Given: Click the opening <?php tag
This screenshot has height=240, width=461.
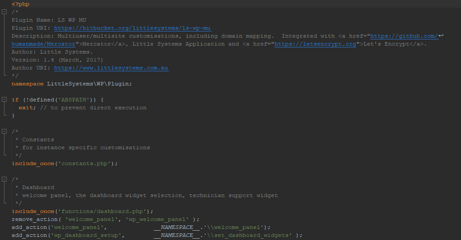Looking at the screenshot, I should click(20, 4).
